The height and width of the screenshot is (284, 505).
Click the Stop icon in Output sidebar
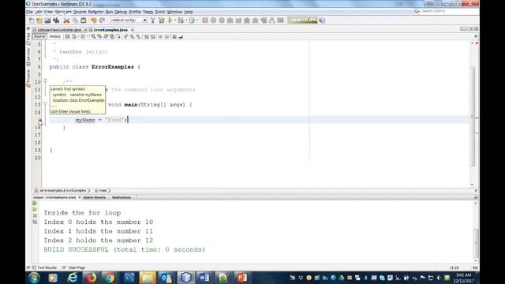(x=35, y=215)
